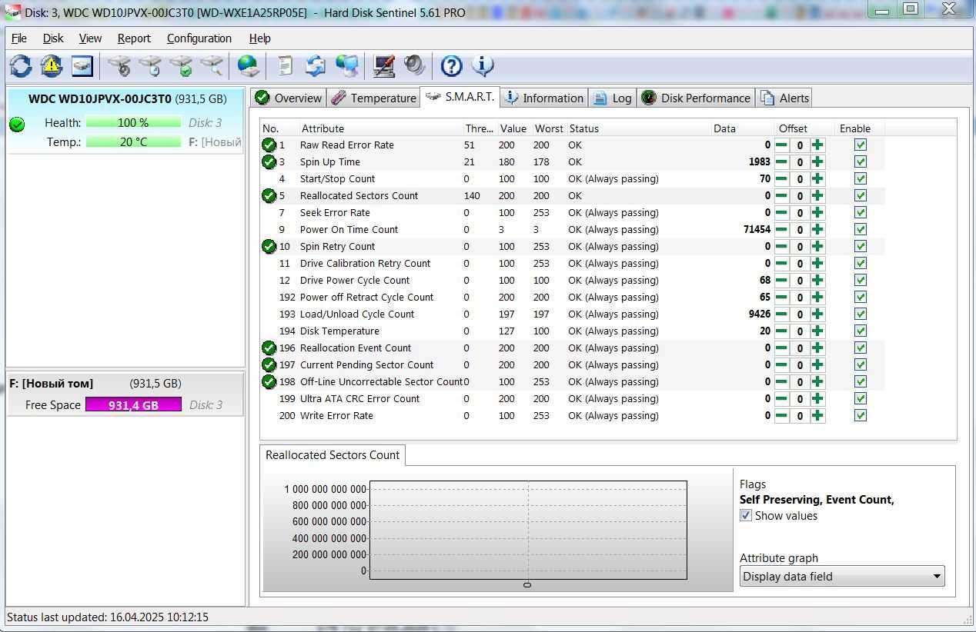Image resolution: width=976 pixels, height=632 pixels.
Task: Click the Reallocated Sectors Count graph tab
Action: pyautogui.click(x=333, y=455)
